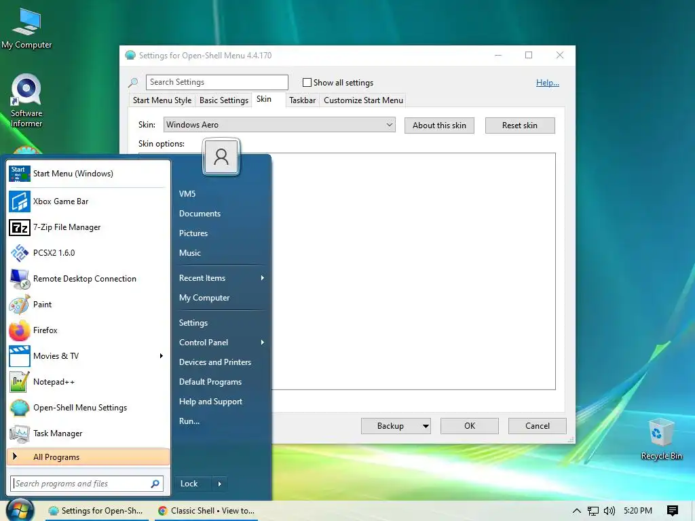Launch Task Manager icon
The image size is (695, 521).
coord(20,433)
